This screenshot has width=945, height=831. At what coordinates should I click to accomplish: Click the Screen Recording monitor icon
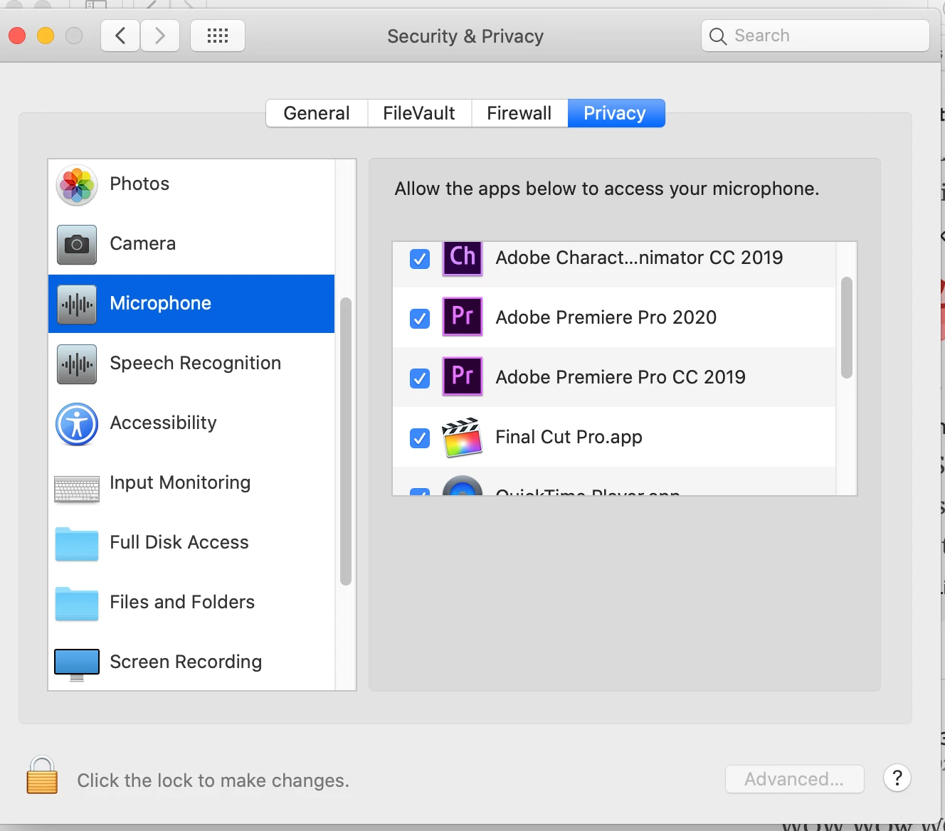click(x=77, y=665)
